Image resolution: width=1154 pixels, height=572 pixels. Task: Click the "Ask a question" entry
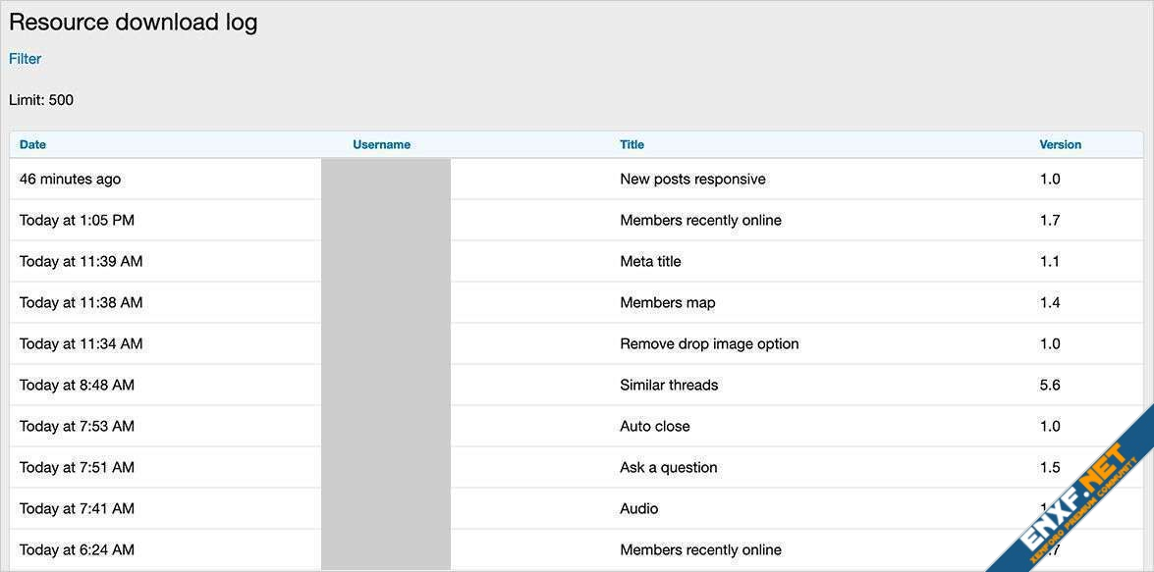[668, 468]
